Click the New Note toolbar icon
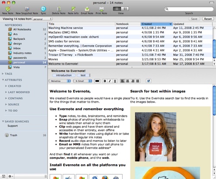 click(8, 9)
